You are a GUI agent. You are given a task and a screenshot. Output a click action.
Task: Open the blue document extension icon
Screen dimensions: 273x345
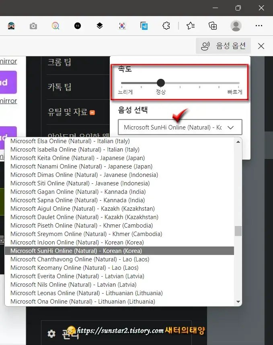pos(144,26)
